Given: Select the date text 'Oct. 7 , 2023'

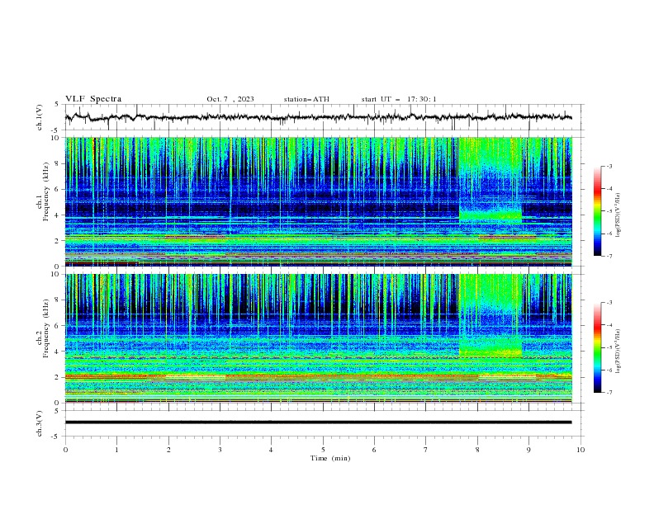Looking at the screenshot, I should (x=230, y=99).
